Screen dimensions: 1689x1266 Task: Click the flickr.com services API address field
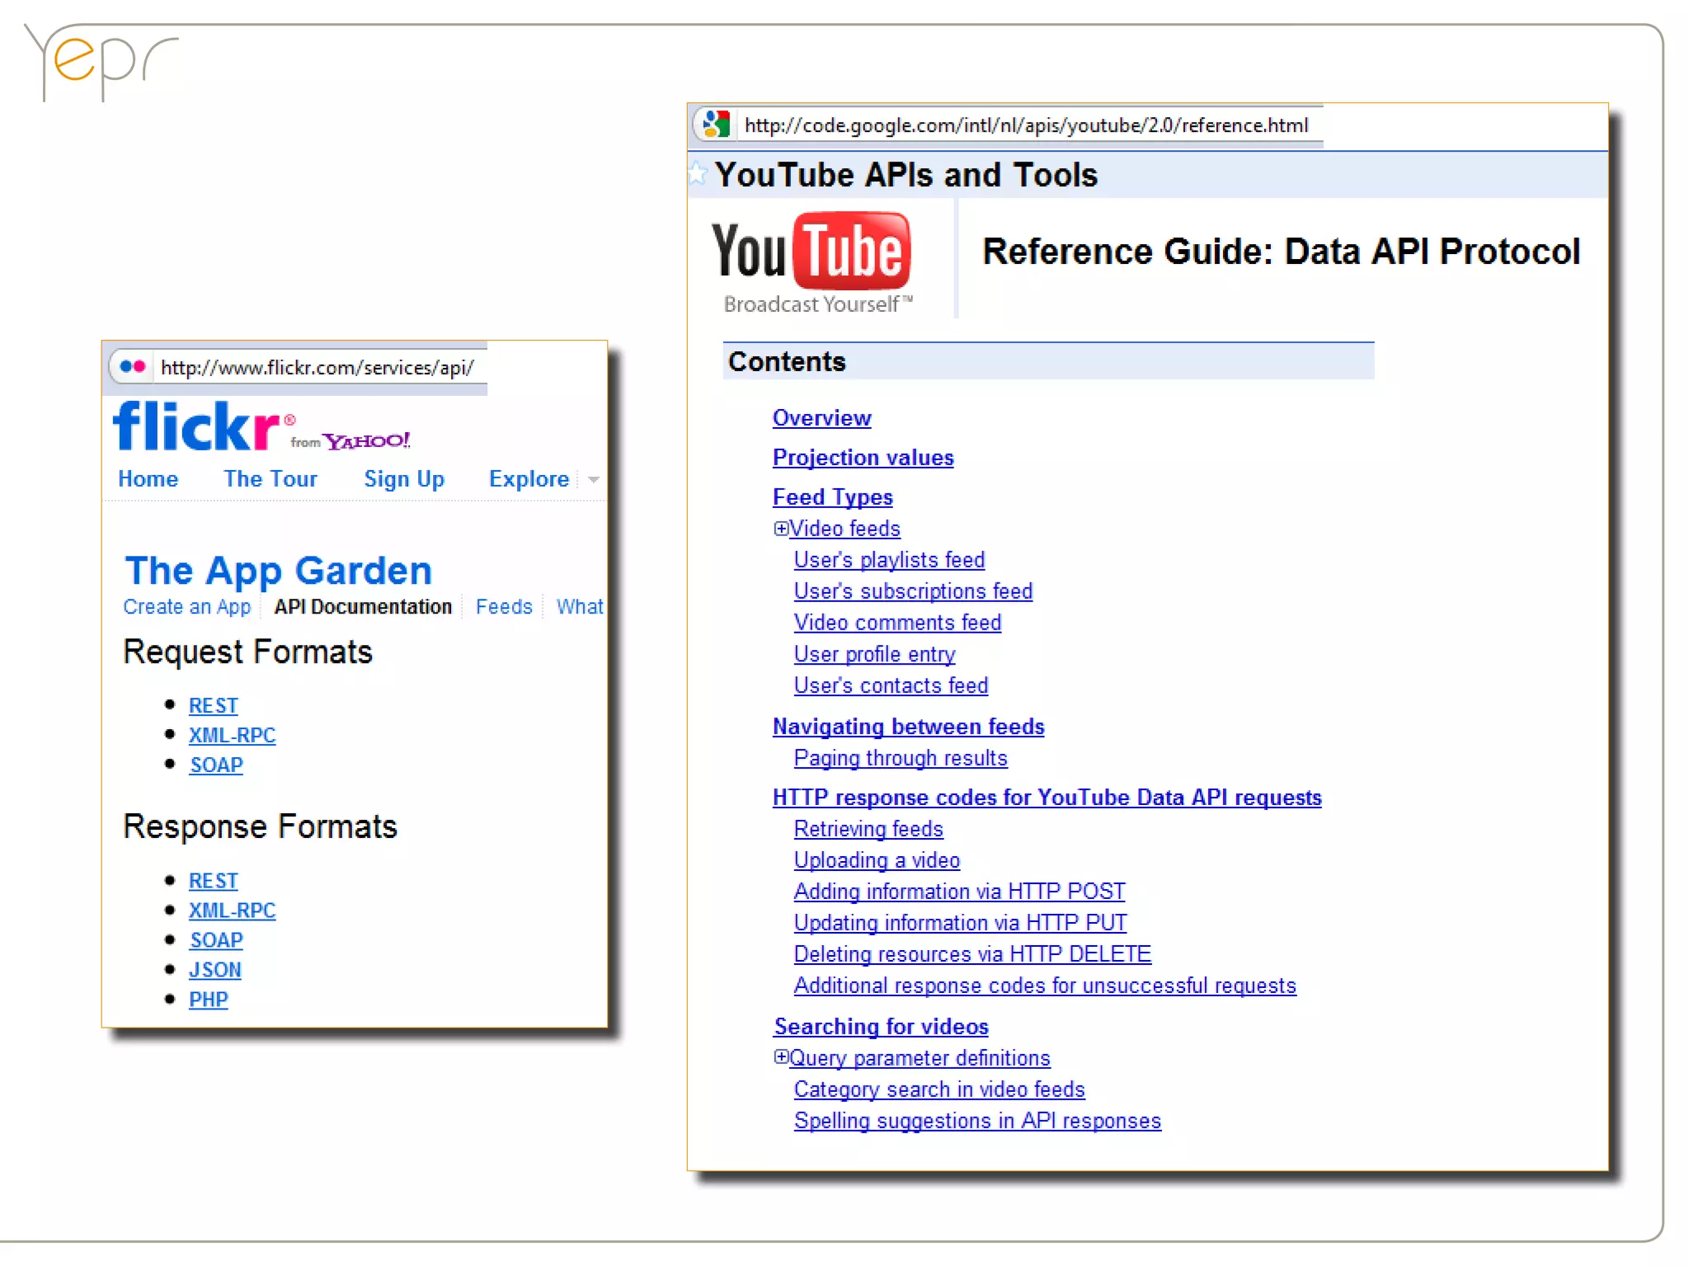coord(317,367)
